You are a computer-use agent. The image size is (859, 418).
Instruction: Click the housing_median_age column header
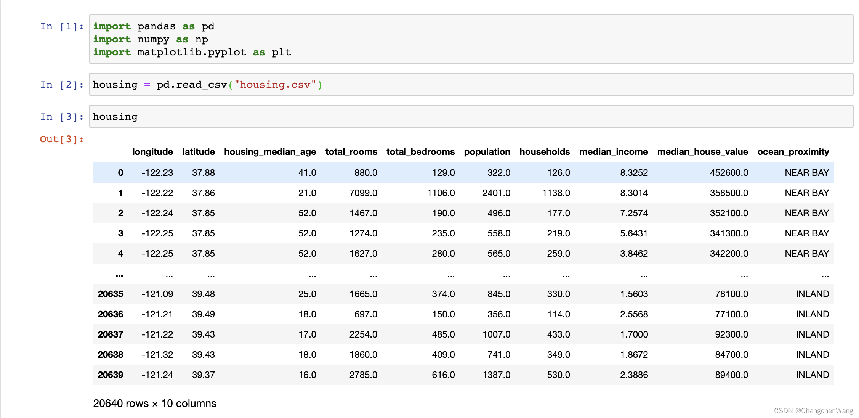tap(270, 152)
